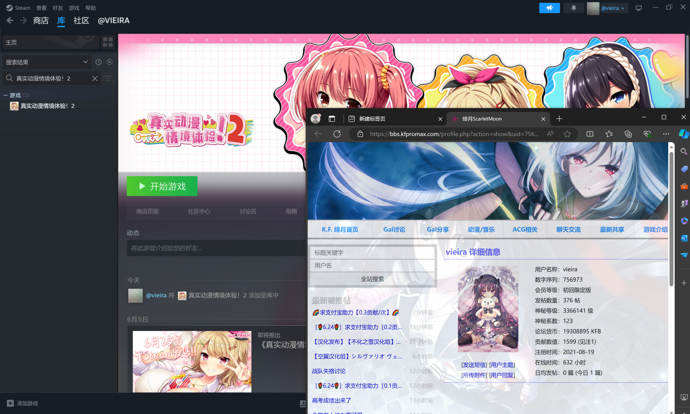
Task: Open Steam notifications bell
Action: [x=573, y=8]
